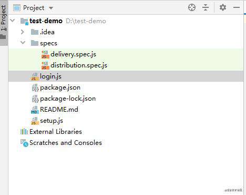Click the .idea folder icon
Screen dimensions: 246x195
[x=35, y=32]
